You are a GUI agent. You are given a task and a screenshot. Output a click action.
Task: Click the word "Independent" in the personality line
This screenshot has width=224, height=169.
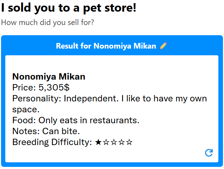pos(91,99)
